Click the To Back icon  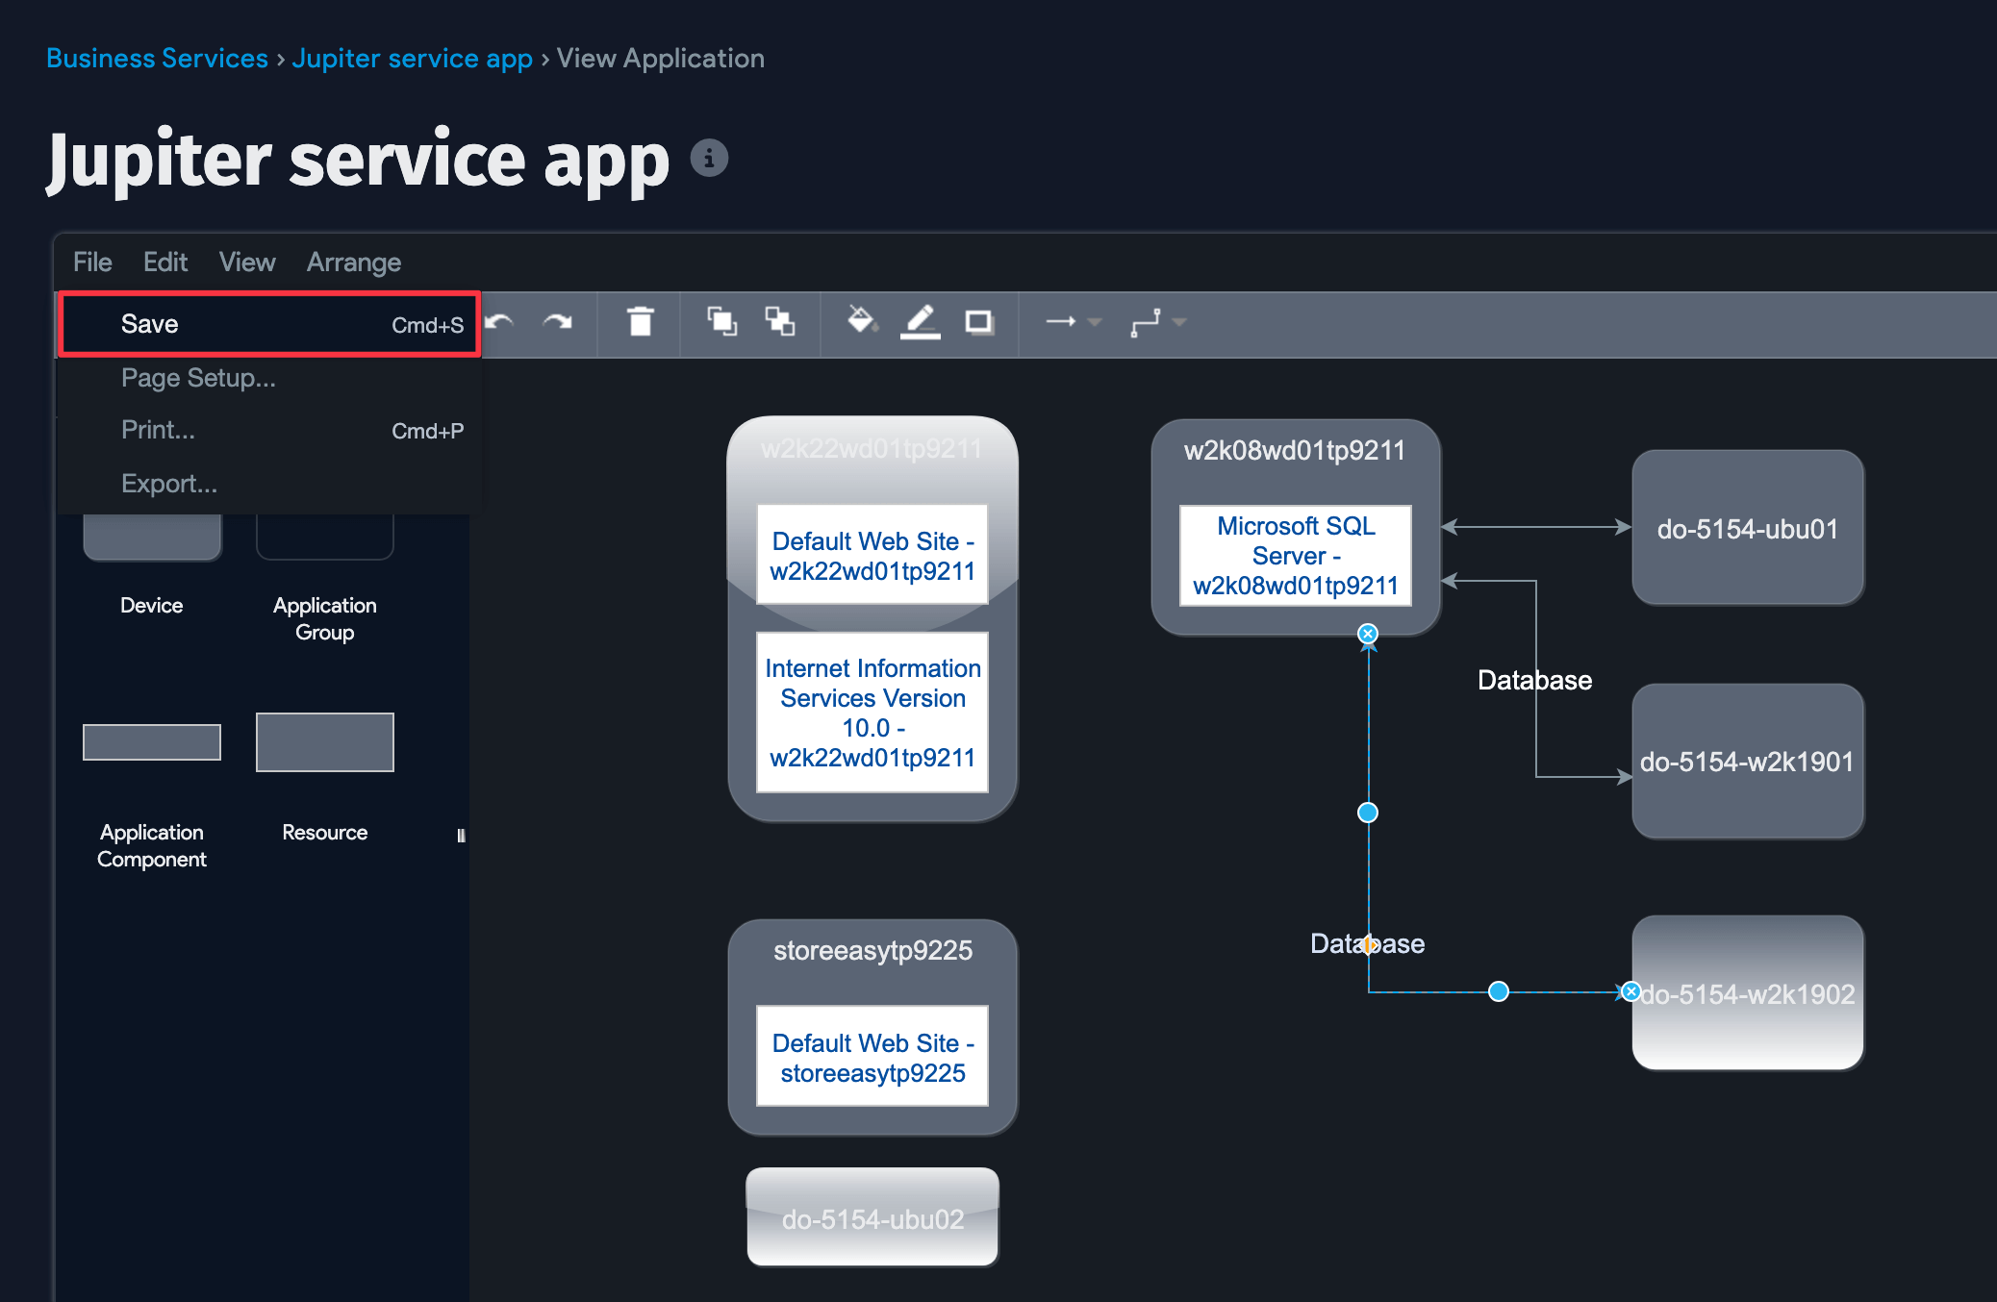coord(779,322)
